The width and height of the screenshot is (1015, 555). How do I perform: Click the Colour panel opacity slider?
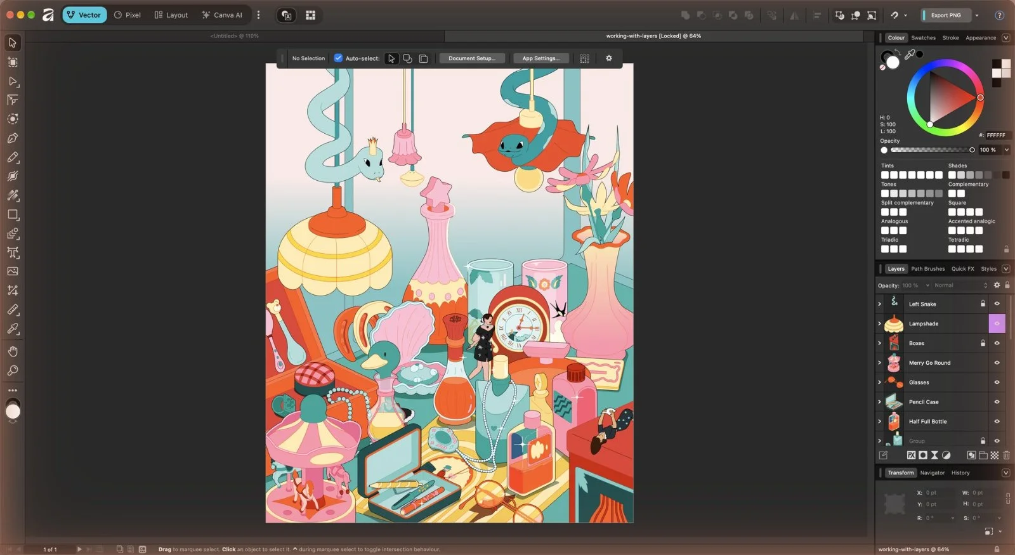tap(931, 150)
